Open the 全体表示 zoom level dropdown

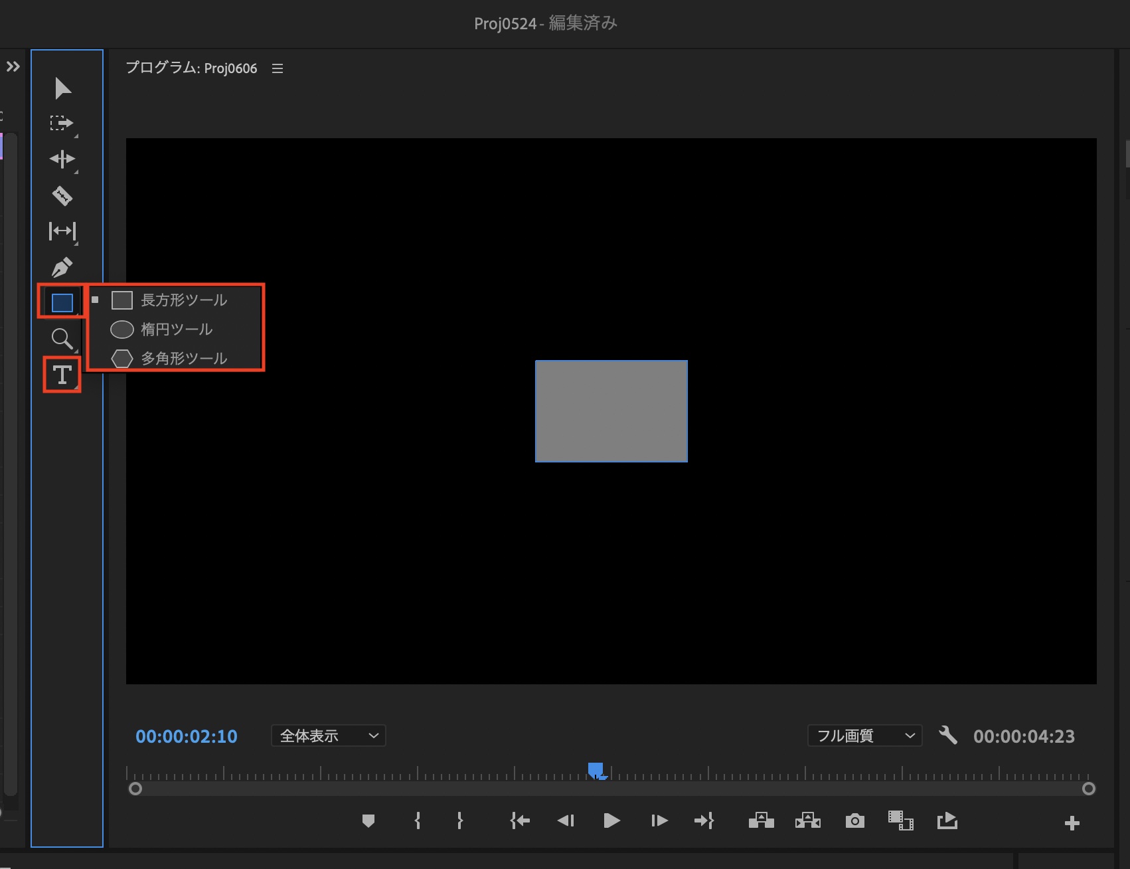coord(329,735)
